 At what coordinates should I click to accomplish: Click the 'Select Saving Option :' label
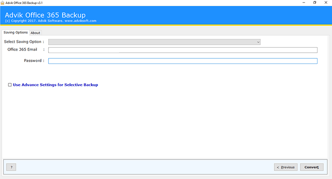24,42
